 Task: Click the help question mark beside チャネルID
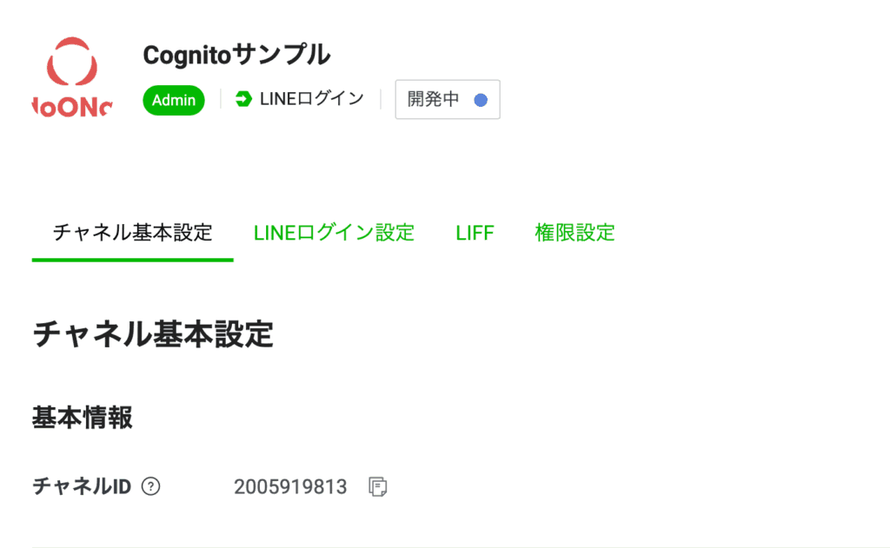tap(151, 486)
